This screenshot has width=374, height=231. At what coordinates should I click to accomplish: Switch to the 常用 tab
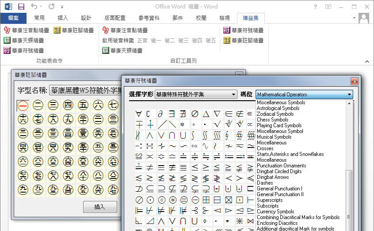coord(39,18)
